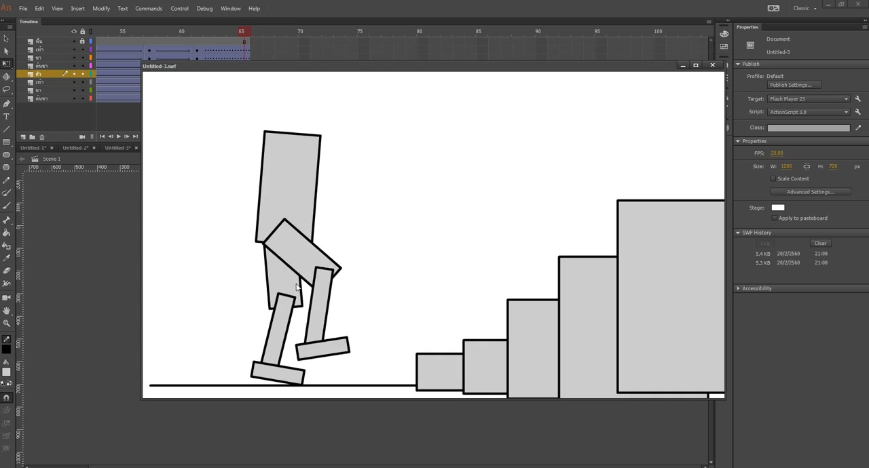Open the Script ActionScript 3.0 dropdown

[x=809, y=112]
